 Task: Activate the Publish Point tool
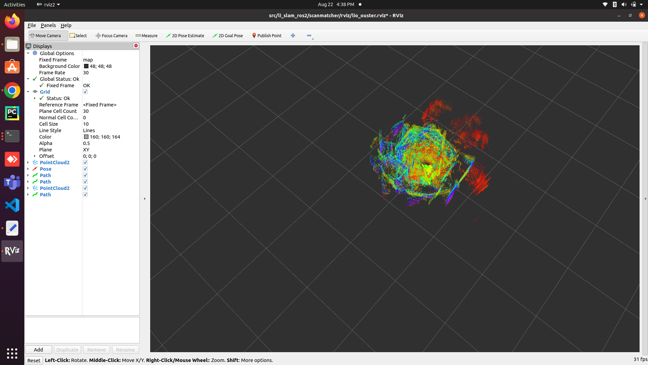(x=267, y=35)
